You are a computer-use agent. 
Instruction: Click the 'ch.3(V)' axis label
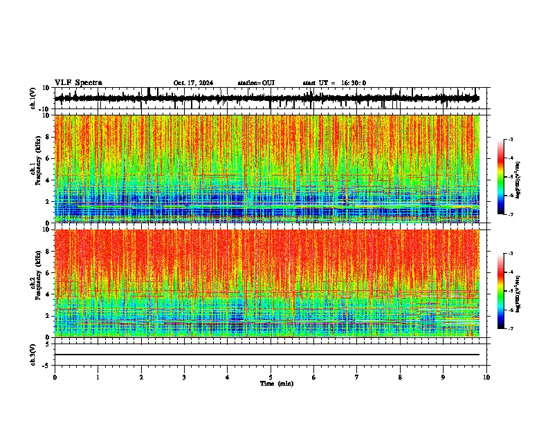(x=33, y=355)
